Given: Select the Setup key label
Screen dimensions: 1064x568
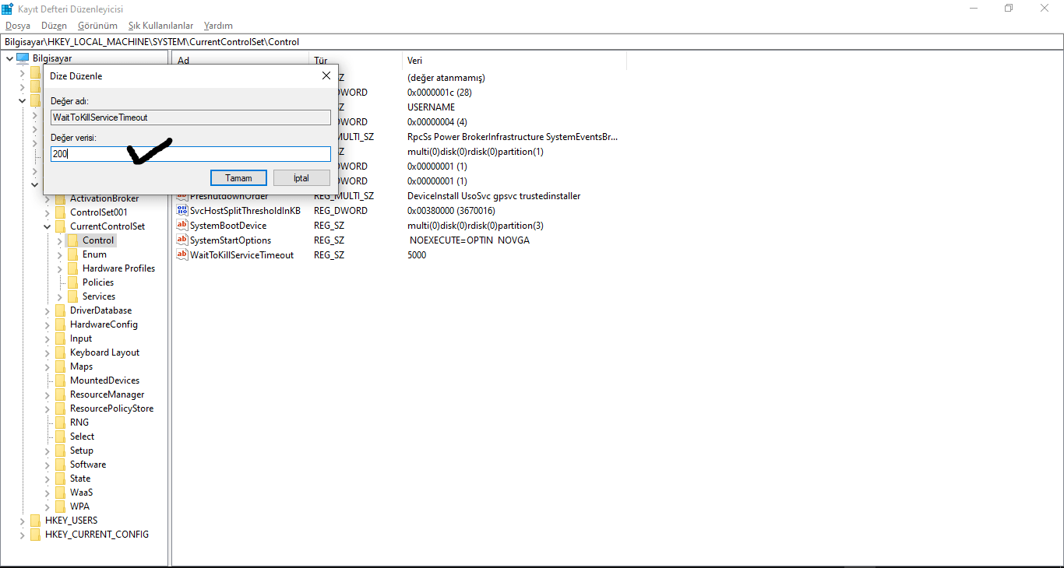Looking at the screenshot, I should point(82,451).
